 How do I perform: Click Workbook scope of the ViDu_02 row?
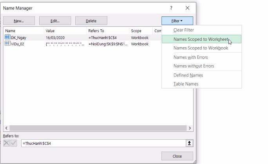[x=139, y=44]
